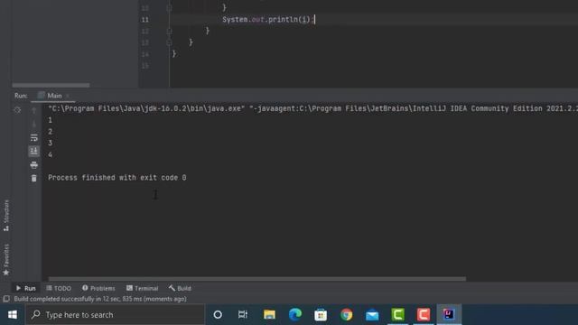
Task: Open green Camtasia icon on taskbar
Action: (x=397, y=315)
